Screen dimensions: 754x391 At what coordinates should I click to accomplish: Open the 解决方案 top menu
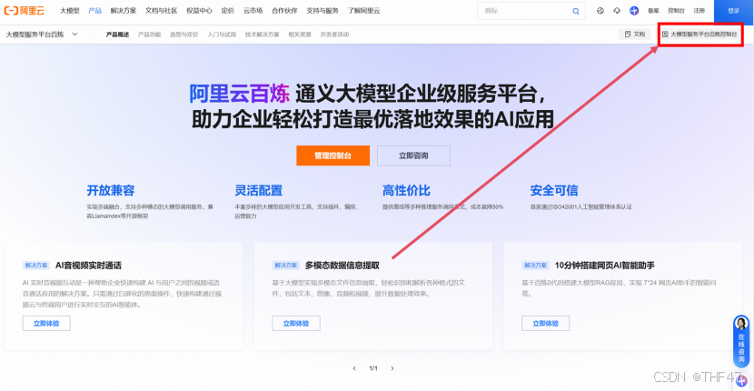[124, 11]
